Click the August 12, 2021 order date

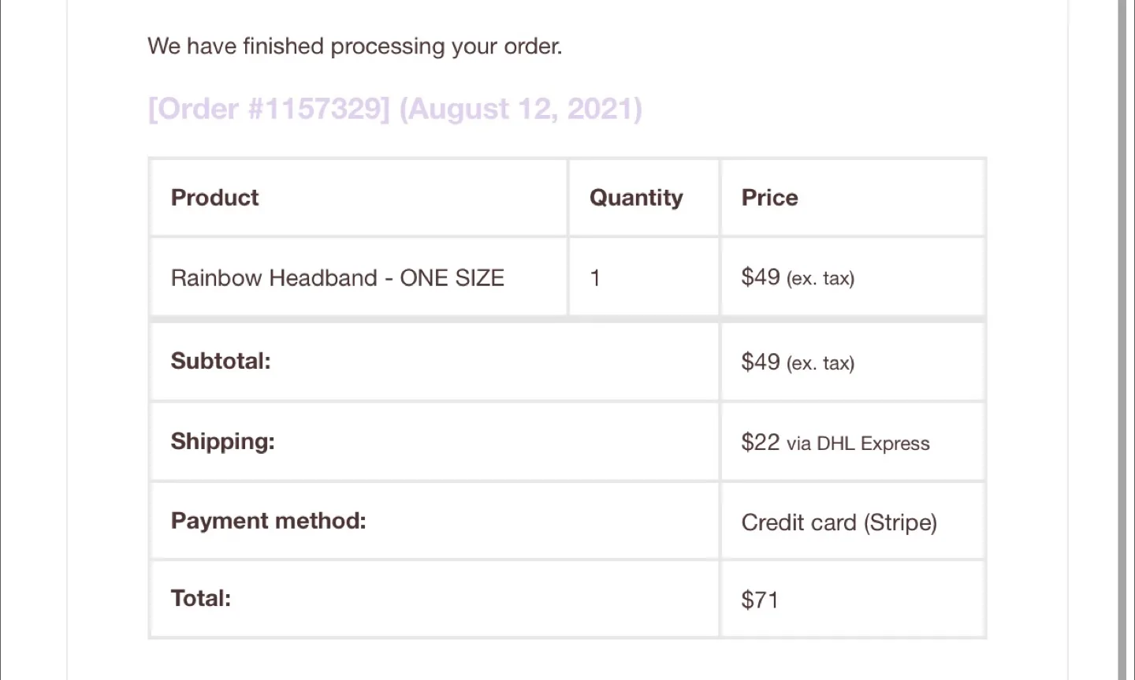coord(520,109)
